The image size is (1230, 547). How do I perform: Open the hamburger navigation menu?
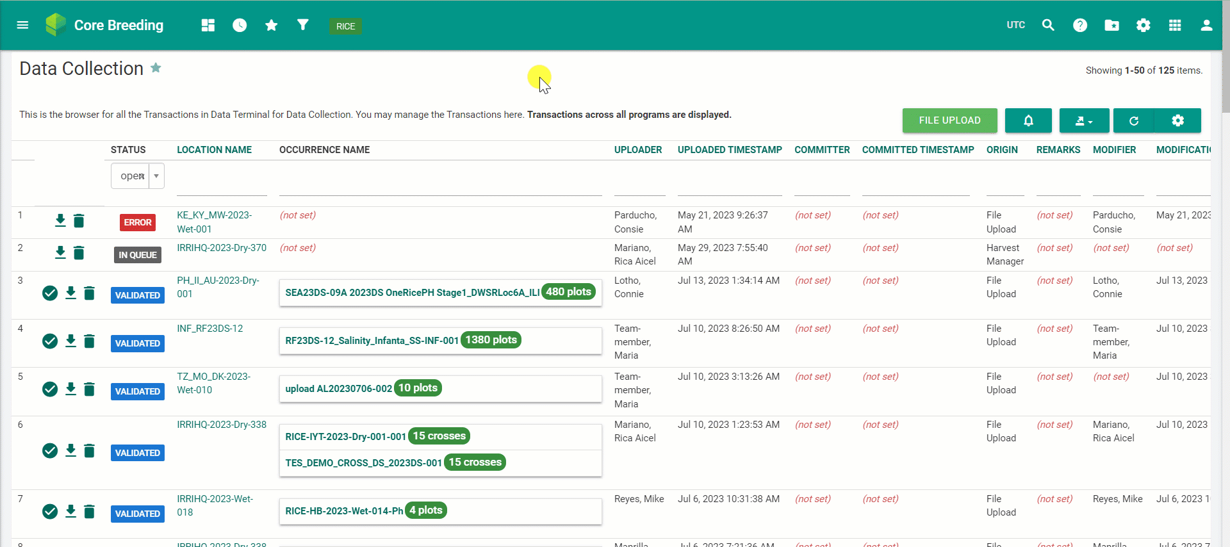click(x=22, y=25)
